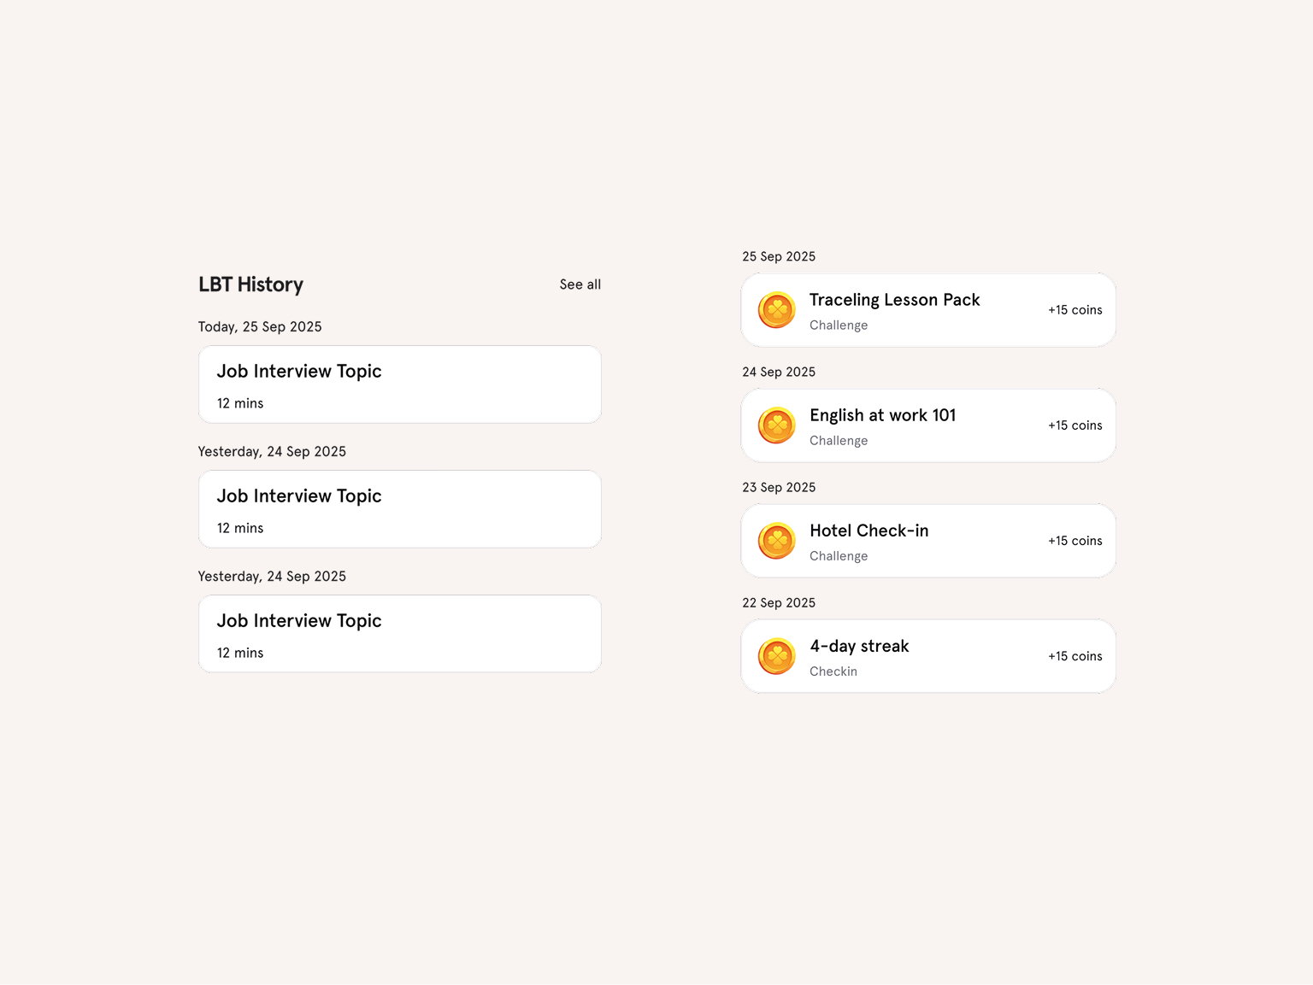1313x985 pixels.
Task: Select the bottom Job Interview Topic card
Action: click(399, 634)
